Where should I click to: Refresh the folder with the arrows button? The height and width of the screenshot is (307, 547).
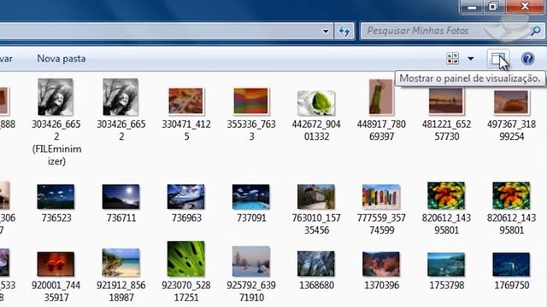pyautogui.click(x=344, y=32)
